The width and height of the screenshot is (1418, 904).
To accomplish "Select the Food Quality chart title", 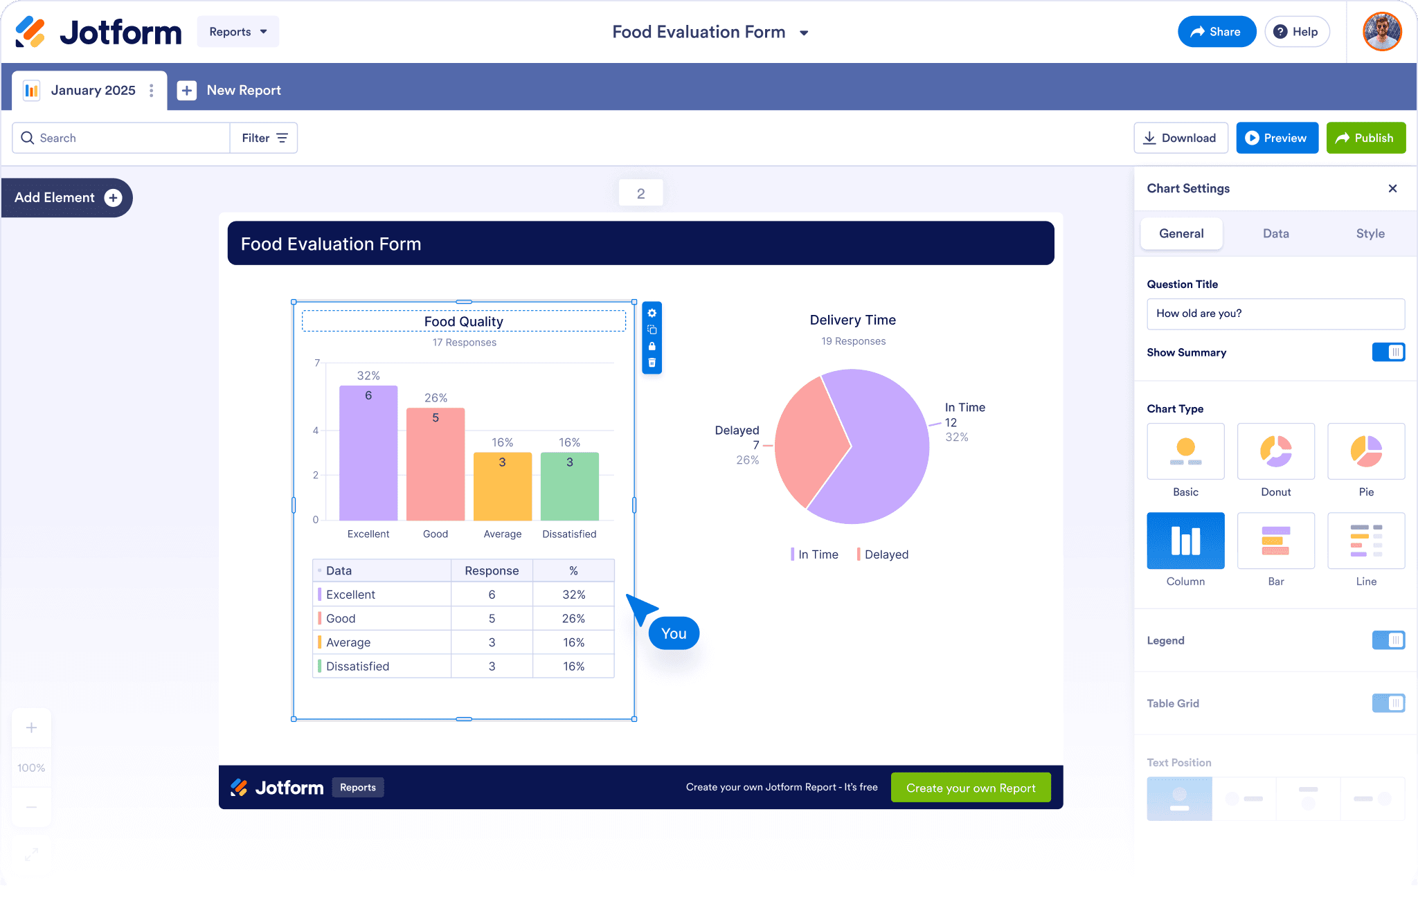I will 463,321.
